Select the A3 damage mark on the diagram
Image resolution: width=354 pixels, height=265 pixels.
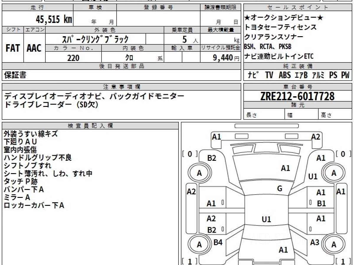click(x=314, y=242)
